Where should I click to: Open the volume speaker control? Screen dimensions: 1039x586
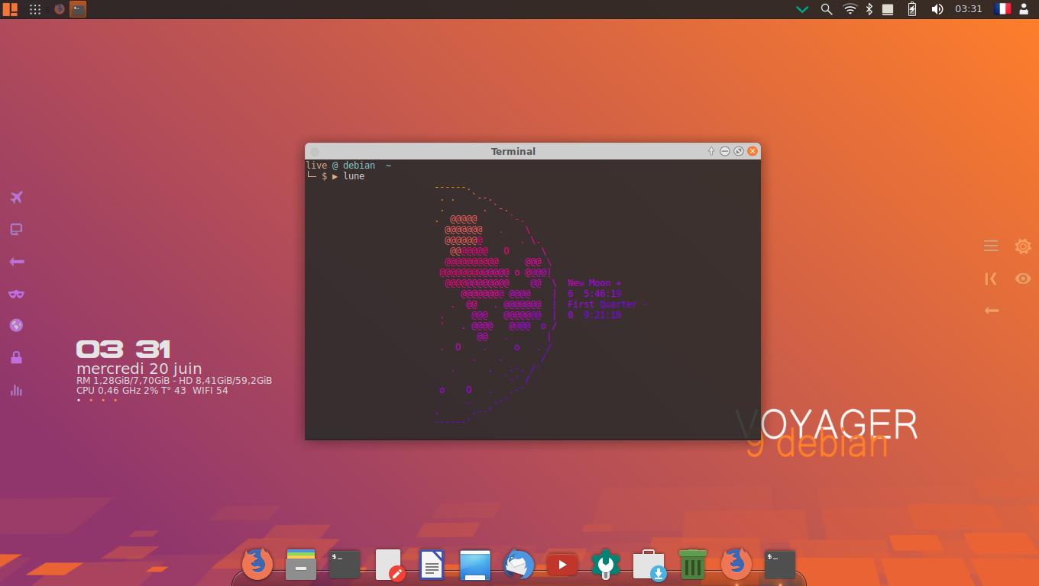937,9
